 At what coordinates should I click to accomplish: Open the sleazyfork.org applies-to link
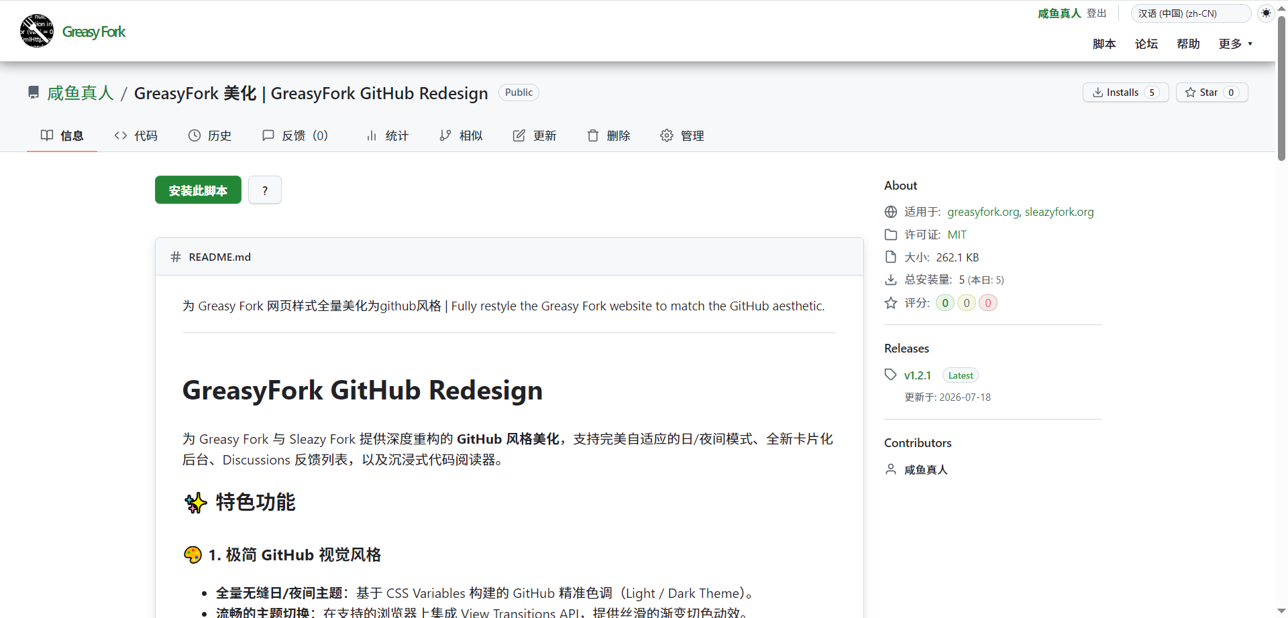pyautogui.click(x=1059, y=212)
